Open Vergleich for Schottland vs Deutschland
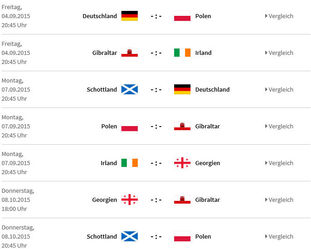311x249 pixels. 279,90
